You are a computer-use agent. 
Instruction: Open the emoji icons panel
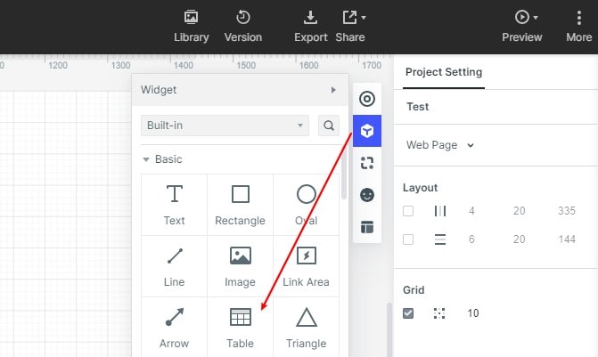pos(367,194)
